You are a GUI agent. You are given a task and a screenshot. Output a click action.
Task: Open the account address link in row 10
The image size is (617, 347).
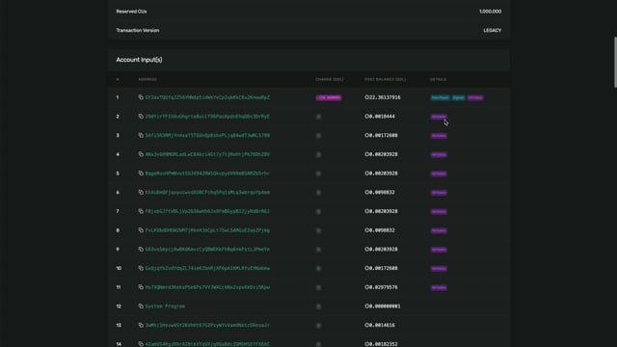[x=207, y=268]
